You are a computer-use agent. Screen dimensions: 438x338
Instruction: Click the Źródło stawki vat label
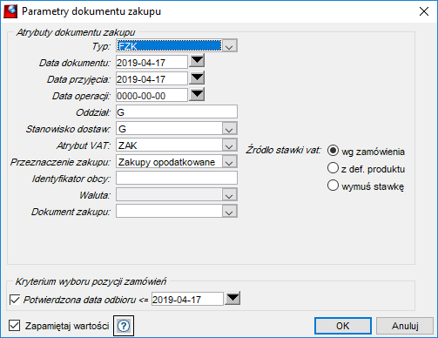(x=284, y=150)
